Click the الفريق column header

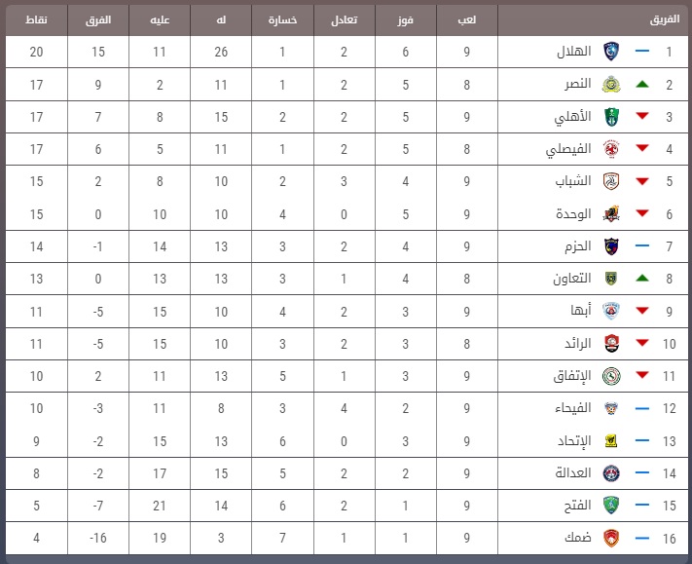665,19
